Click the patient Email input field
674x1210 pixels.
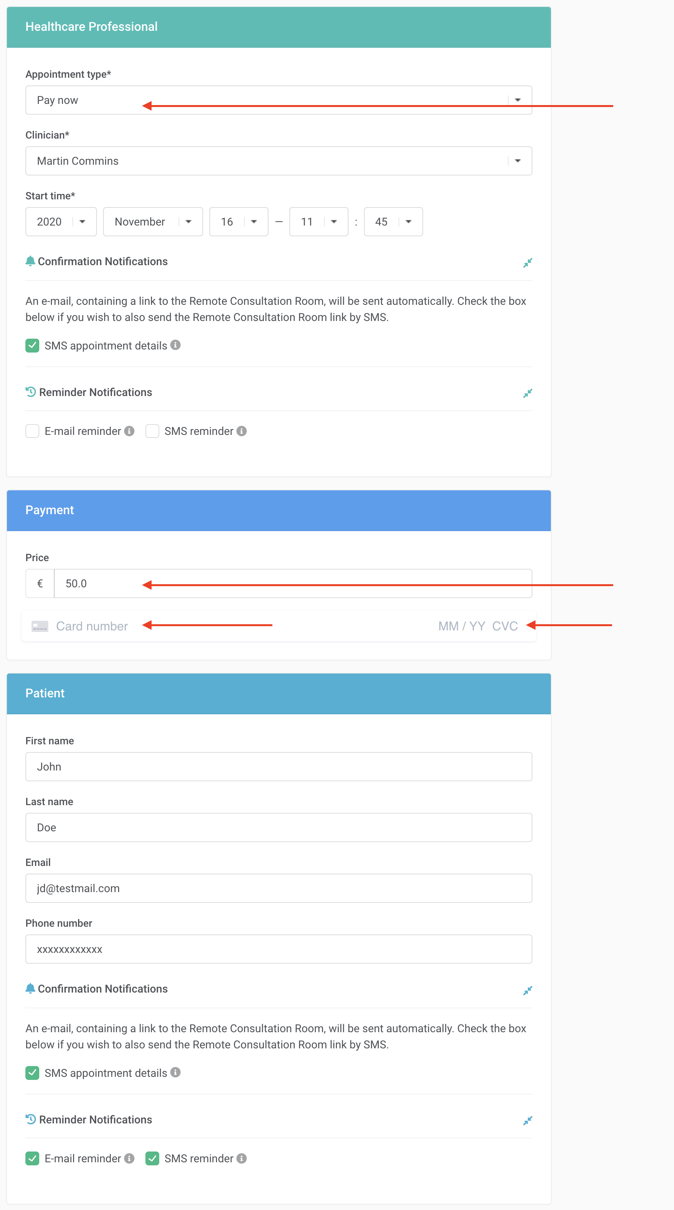tap(279, 888)
